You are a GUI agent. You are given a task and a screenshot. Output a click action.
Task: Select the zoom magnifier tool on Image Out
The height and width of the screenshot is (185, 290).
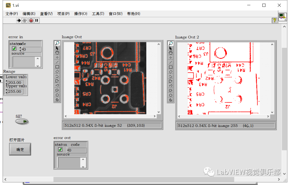tap(57, 43)
